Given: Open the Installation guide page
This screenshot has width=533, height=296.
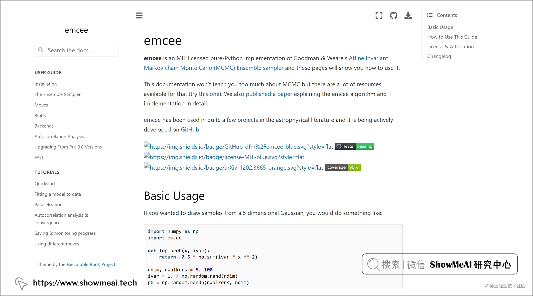Looking at the screenshot, I should (46, 84).
